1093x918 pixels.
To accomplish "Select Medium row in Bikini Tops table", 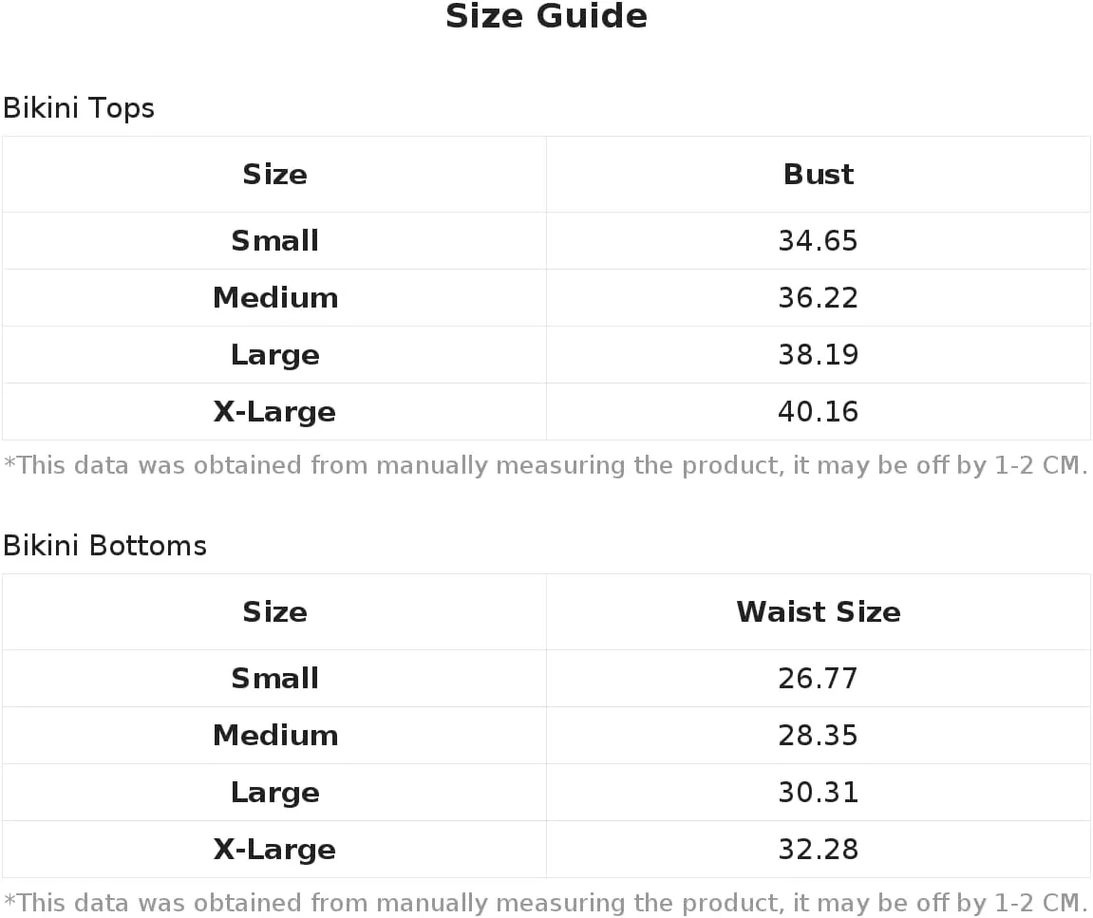I will pyautogui.click(x=547, y=298).
